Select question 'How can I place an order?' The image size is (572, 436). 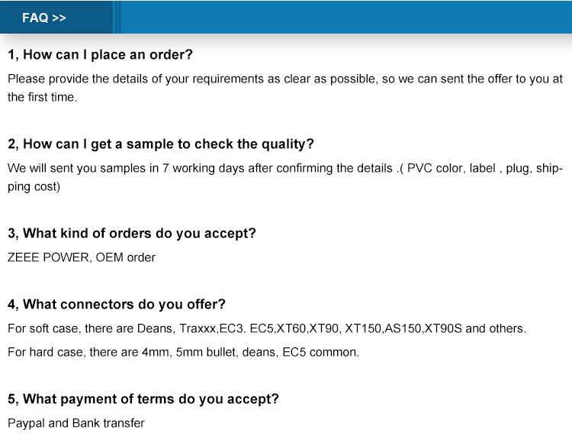(100, 55)
